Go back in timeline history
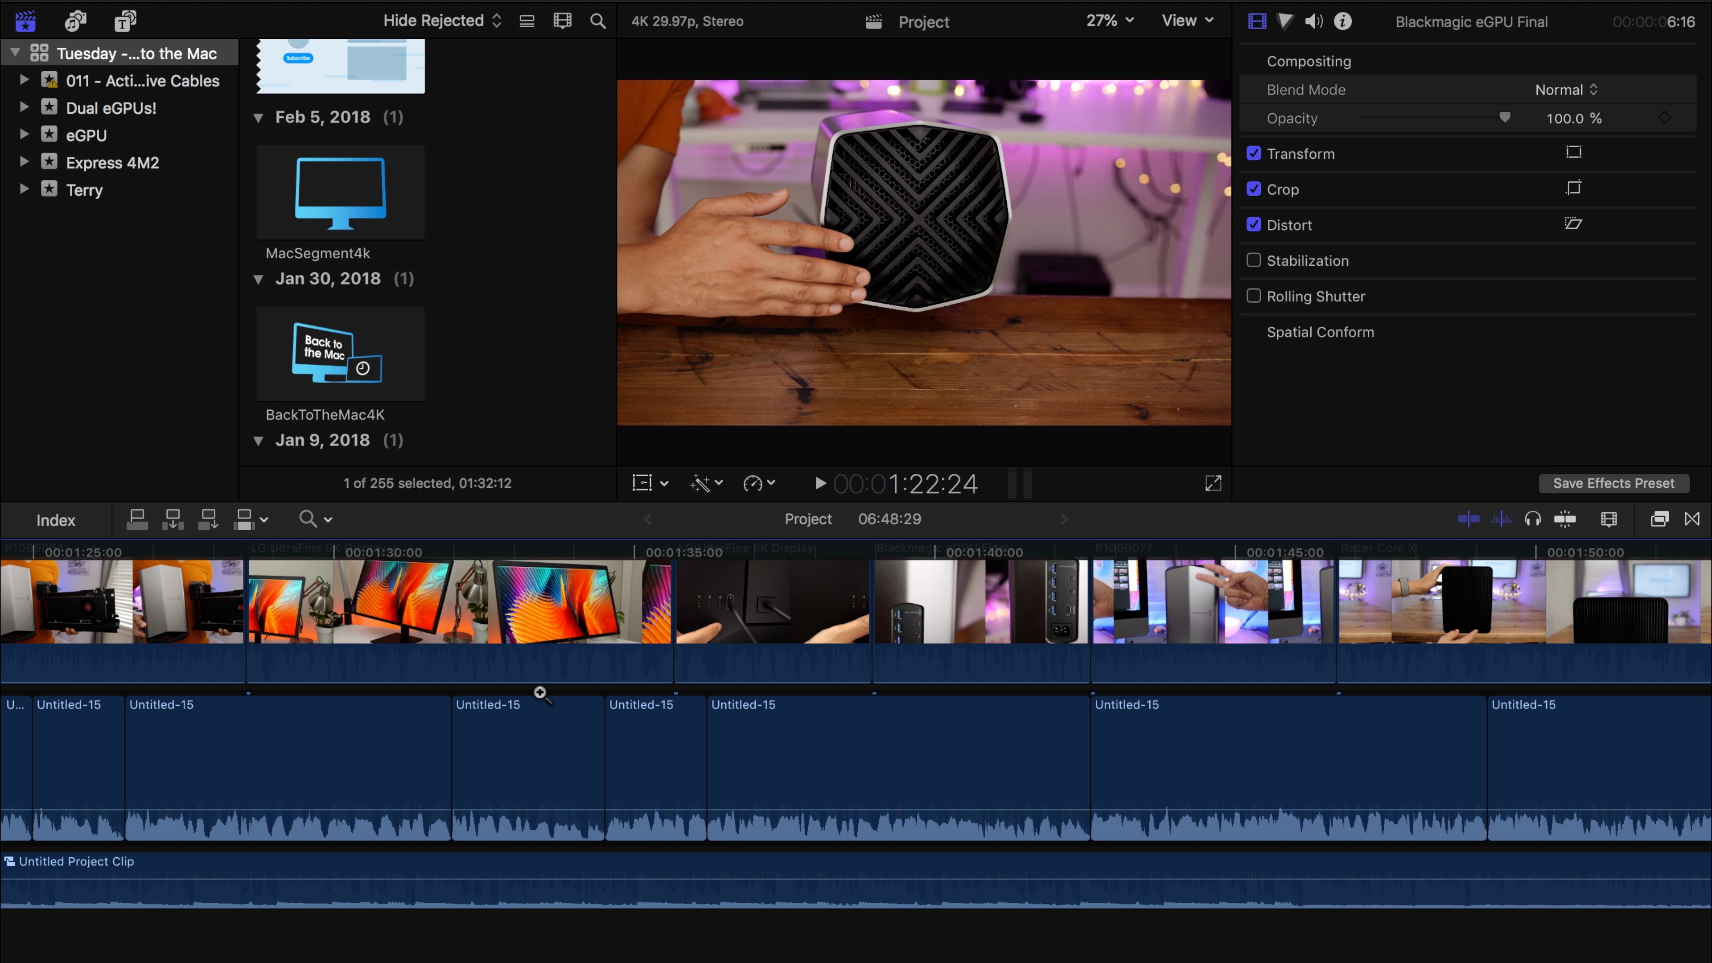The height and width of the screenshot is (963, 1712). point(648,519)
